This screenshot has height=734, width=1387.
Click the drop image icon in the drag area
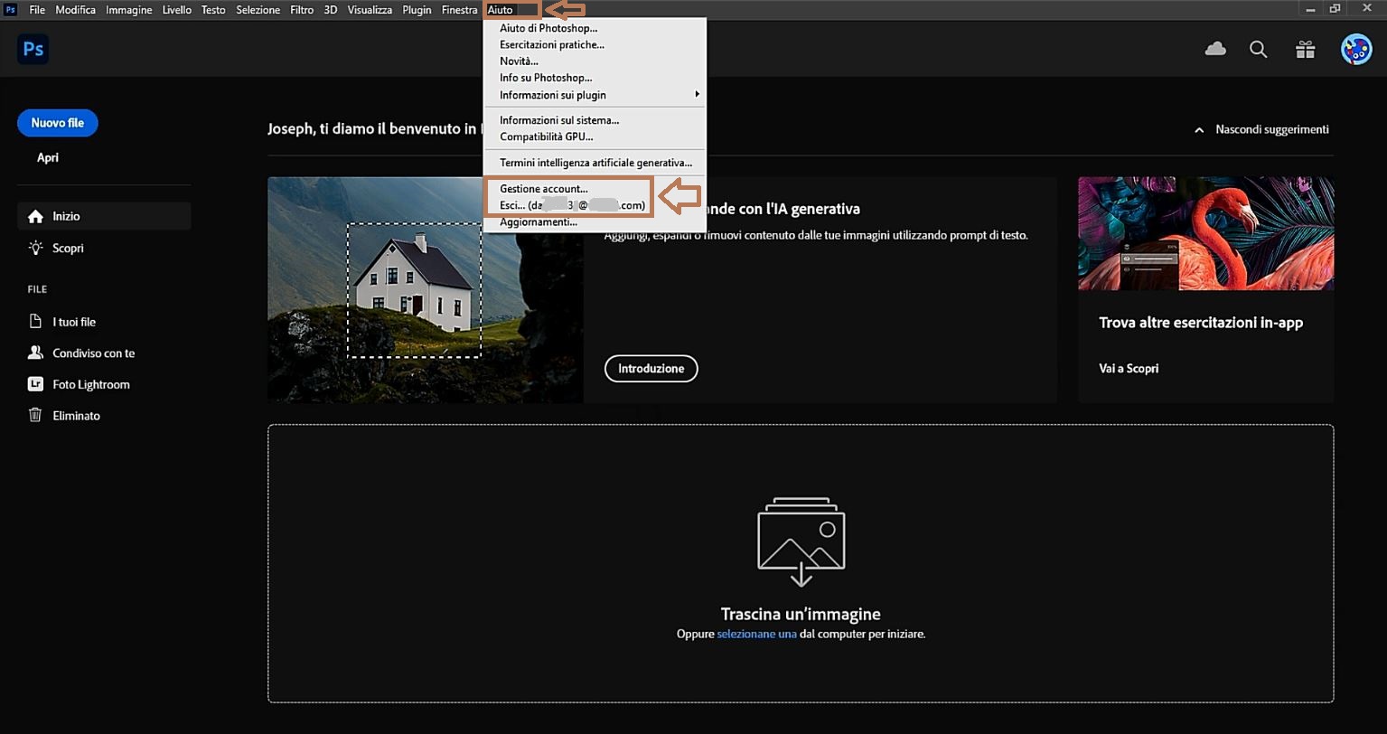point(801,542)
